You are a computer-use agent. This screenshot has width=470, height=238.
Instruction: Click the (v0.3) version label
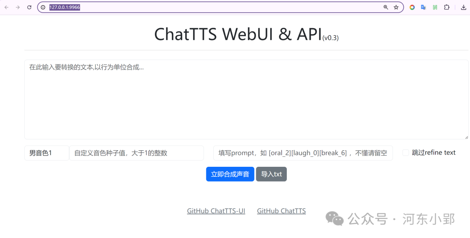point(331,38)
